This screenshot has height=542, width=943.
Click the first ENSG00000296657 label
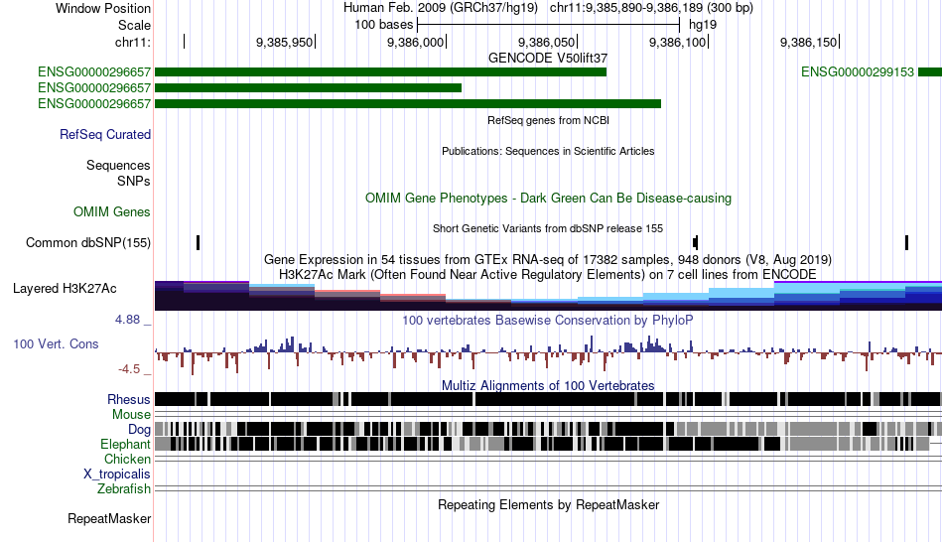click(x=94, y=72)
